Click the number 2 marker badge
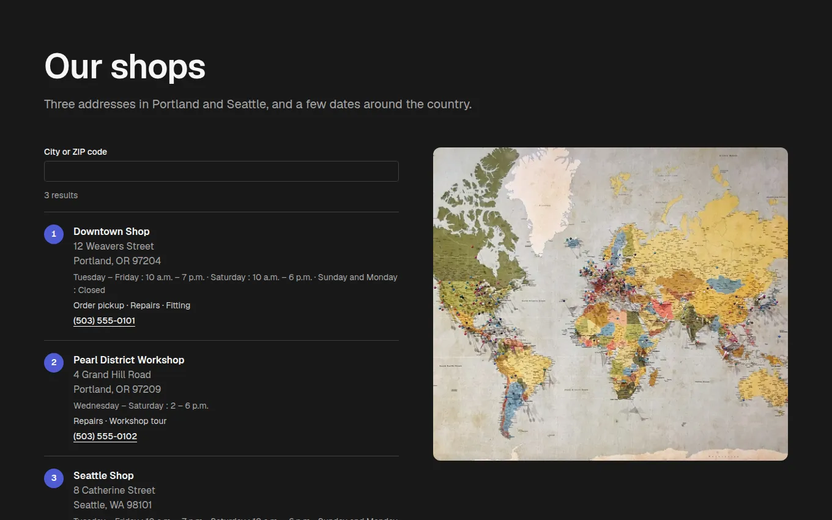 tap(54, 362)
